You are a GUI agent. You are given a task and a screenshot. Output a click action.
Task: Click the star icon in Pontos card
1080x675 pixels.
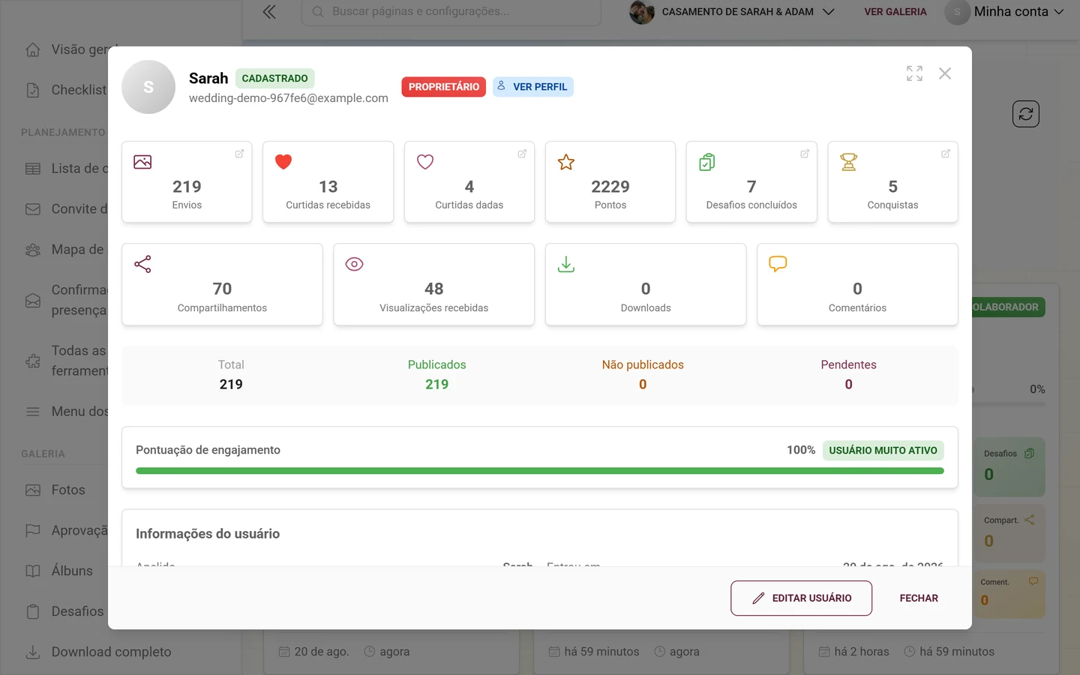(566, 162)
